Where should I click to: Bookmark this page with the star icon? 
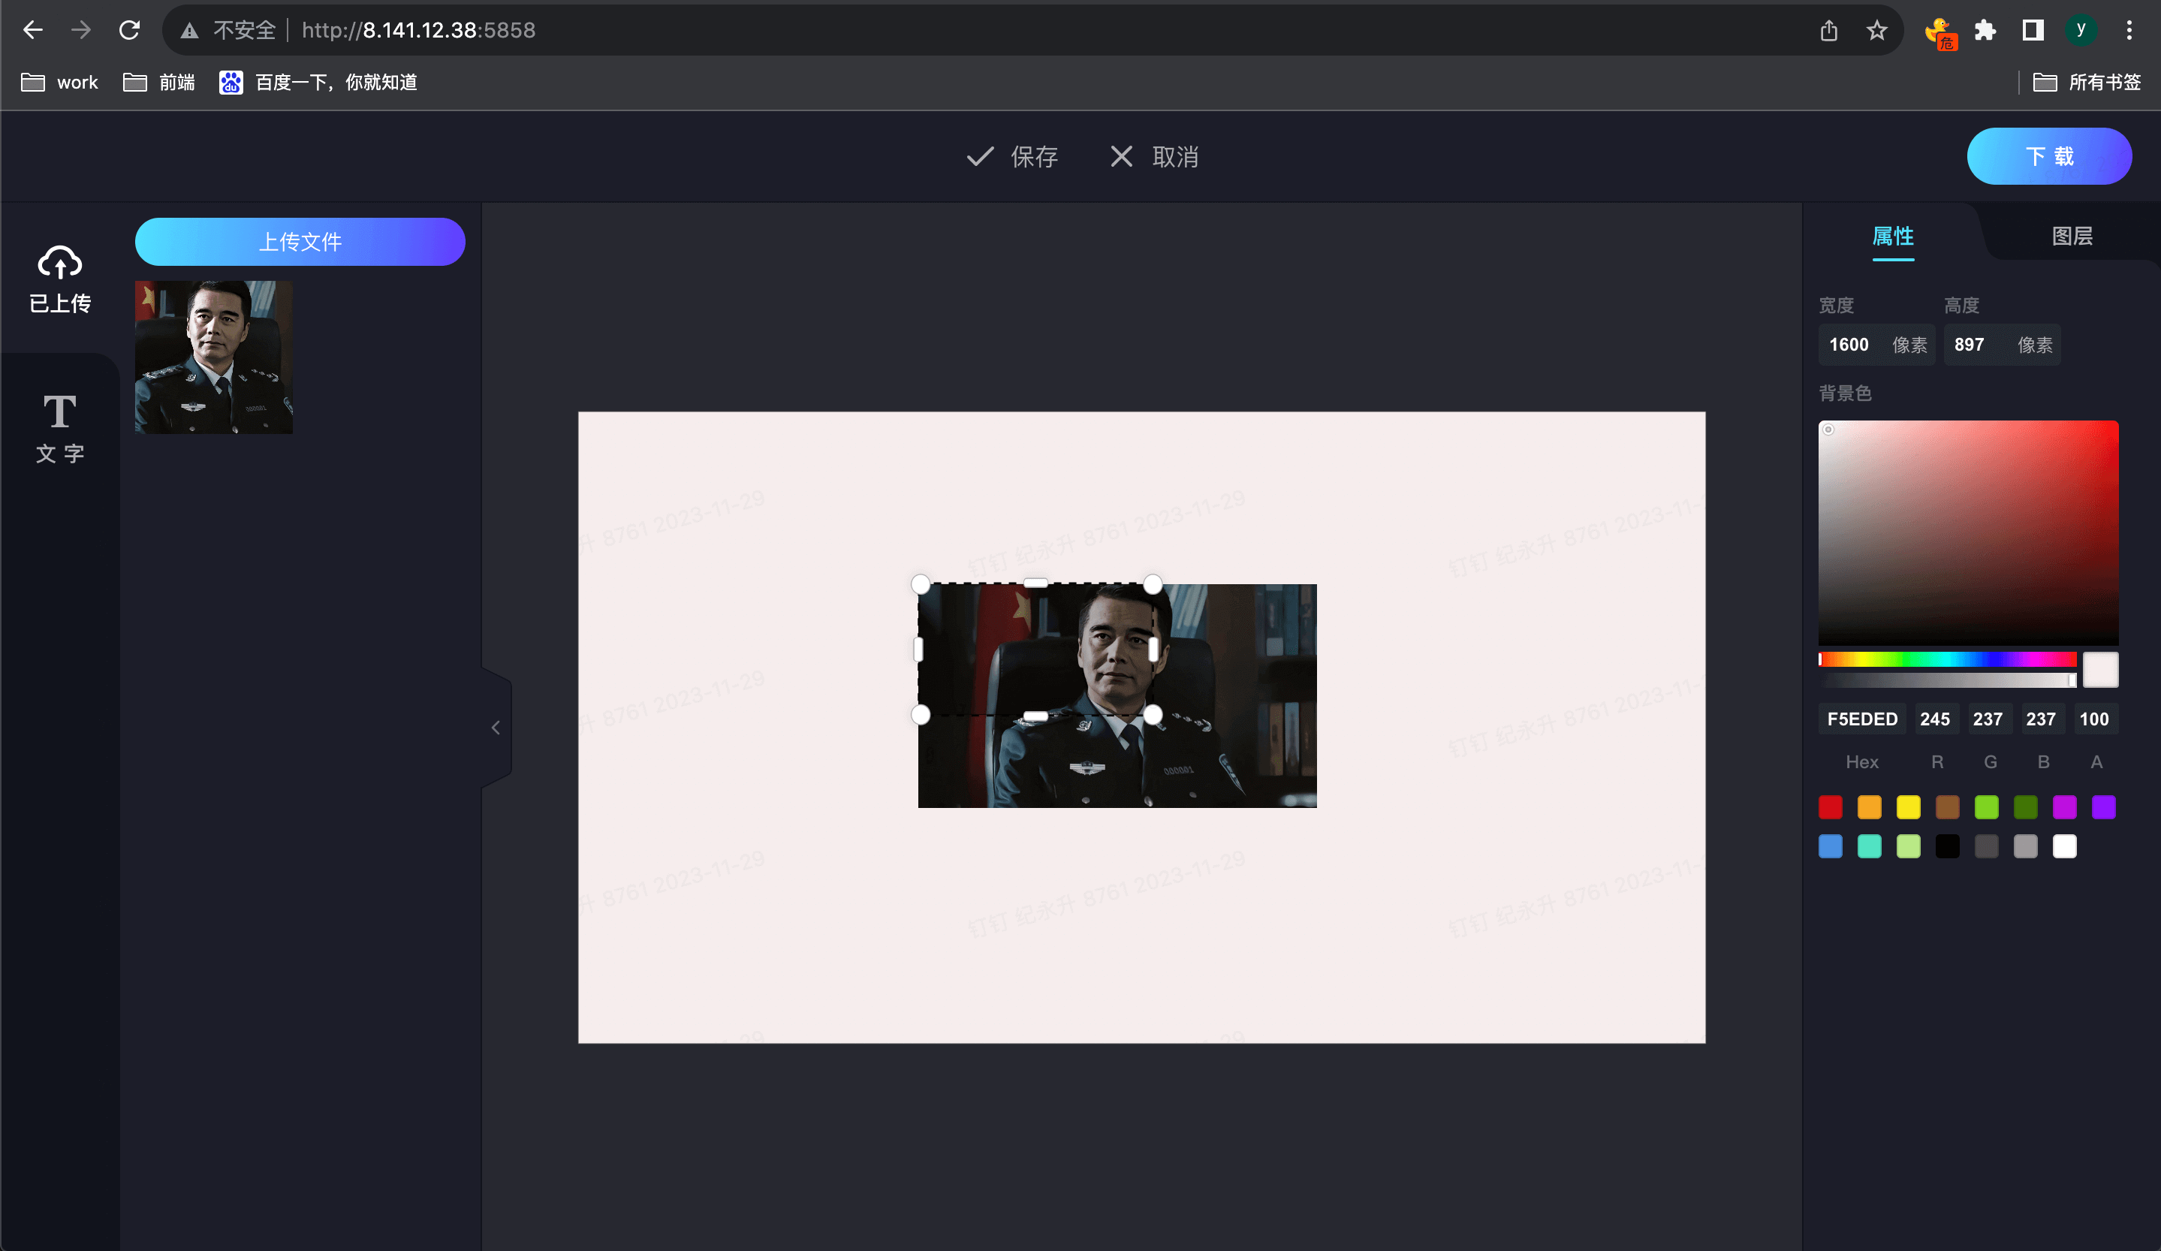click(x=1876, y=30)
